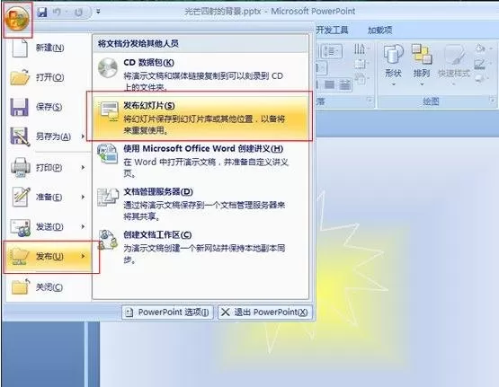Click the PowerPoint 选项(I) button

[x=167, y=312]
